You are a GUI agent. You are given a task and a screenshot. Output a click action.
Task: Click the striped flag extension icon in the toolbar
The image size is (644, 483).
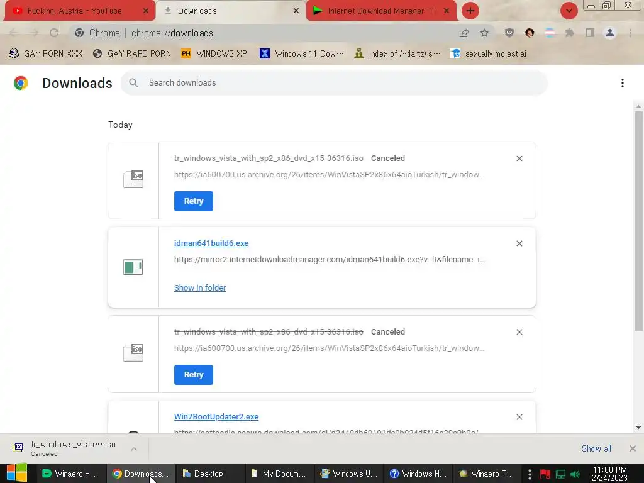point(550,33)
